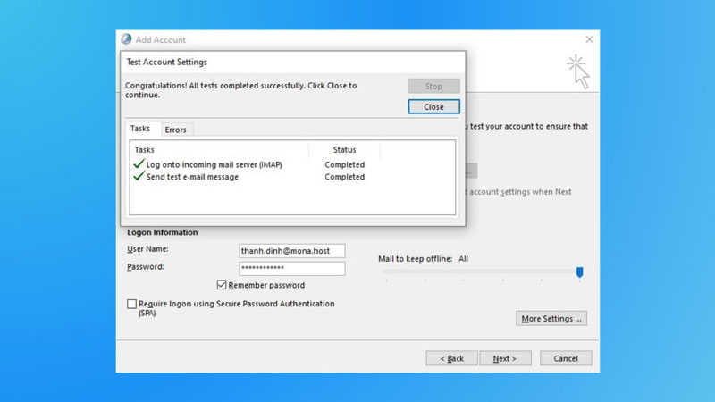The width and height of the screenshot is (715, 402).
Task: Select the Tasks tab
Action: (140, 129)
